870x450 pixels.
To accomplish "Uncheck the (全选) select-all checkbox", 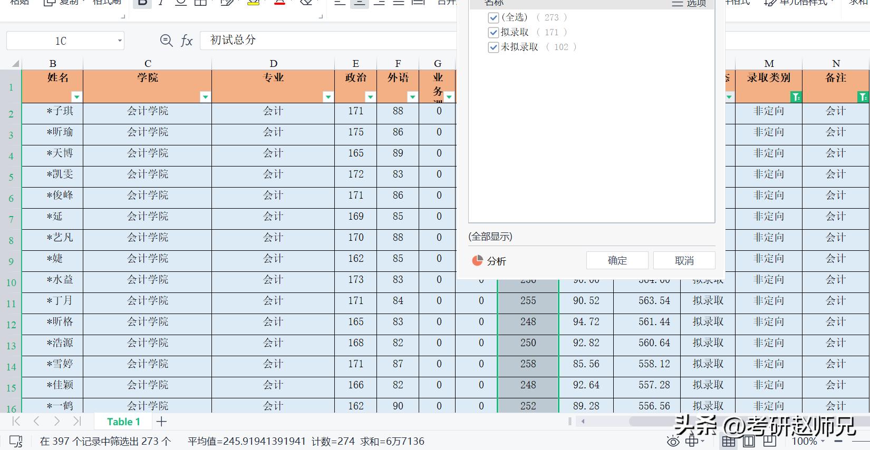I will [494, 17].
